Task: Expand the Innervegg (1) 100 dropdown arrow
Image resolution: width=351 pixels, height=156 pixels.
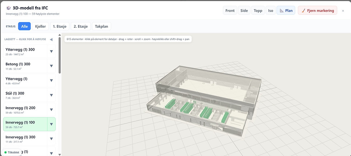Action: [x=51, y=124]
